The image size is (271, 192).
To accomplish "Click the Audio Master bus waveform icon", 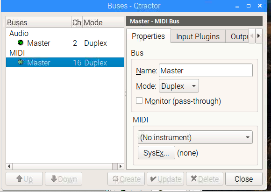I will [x=21, y=43].
